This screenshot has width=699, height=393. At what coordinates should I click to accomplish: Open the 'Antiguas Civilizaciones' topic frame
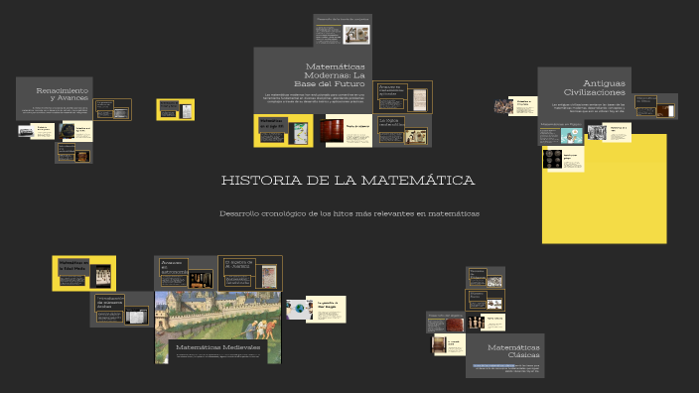(x=584, y=93)
